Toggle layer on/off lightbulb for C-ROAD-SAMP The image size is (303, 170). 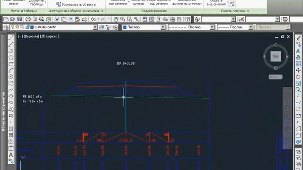tap(13, 27)
